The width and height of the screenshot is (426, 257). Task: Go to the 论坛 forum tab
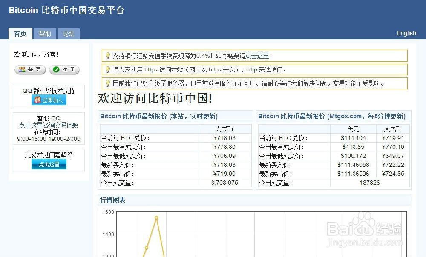click(x=69, y=34)
